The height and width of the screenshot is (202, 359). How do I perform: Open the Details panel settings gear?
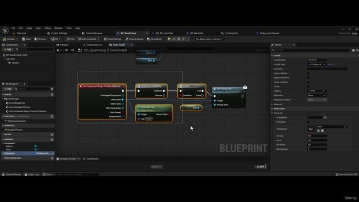click(x=357, y=50)
